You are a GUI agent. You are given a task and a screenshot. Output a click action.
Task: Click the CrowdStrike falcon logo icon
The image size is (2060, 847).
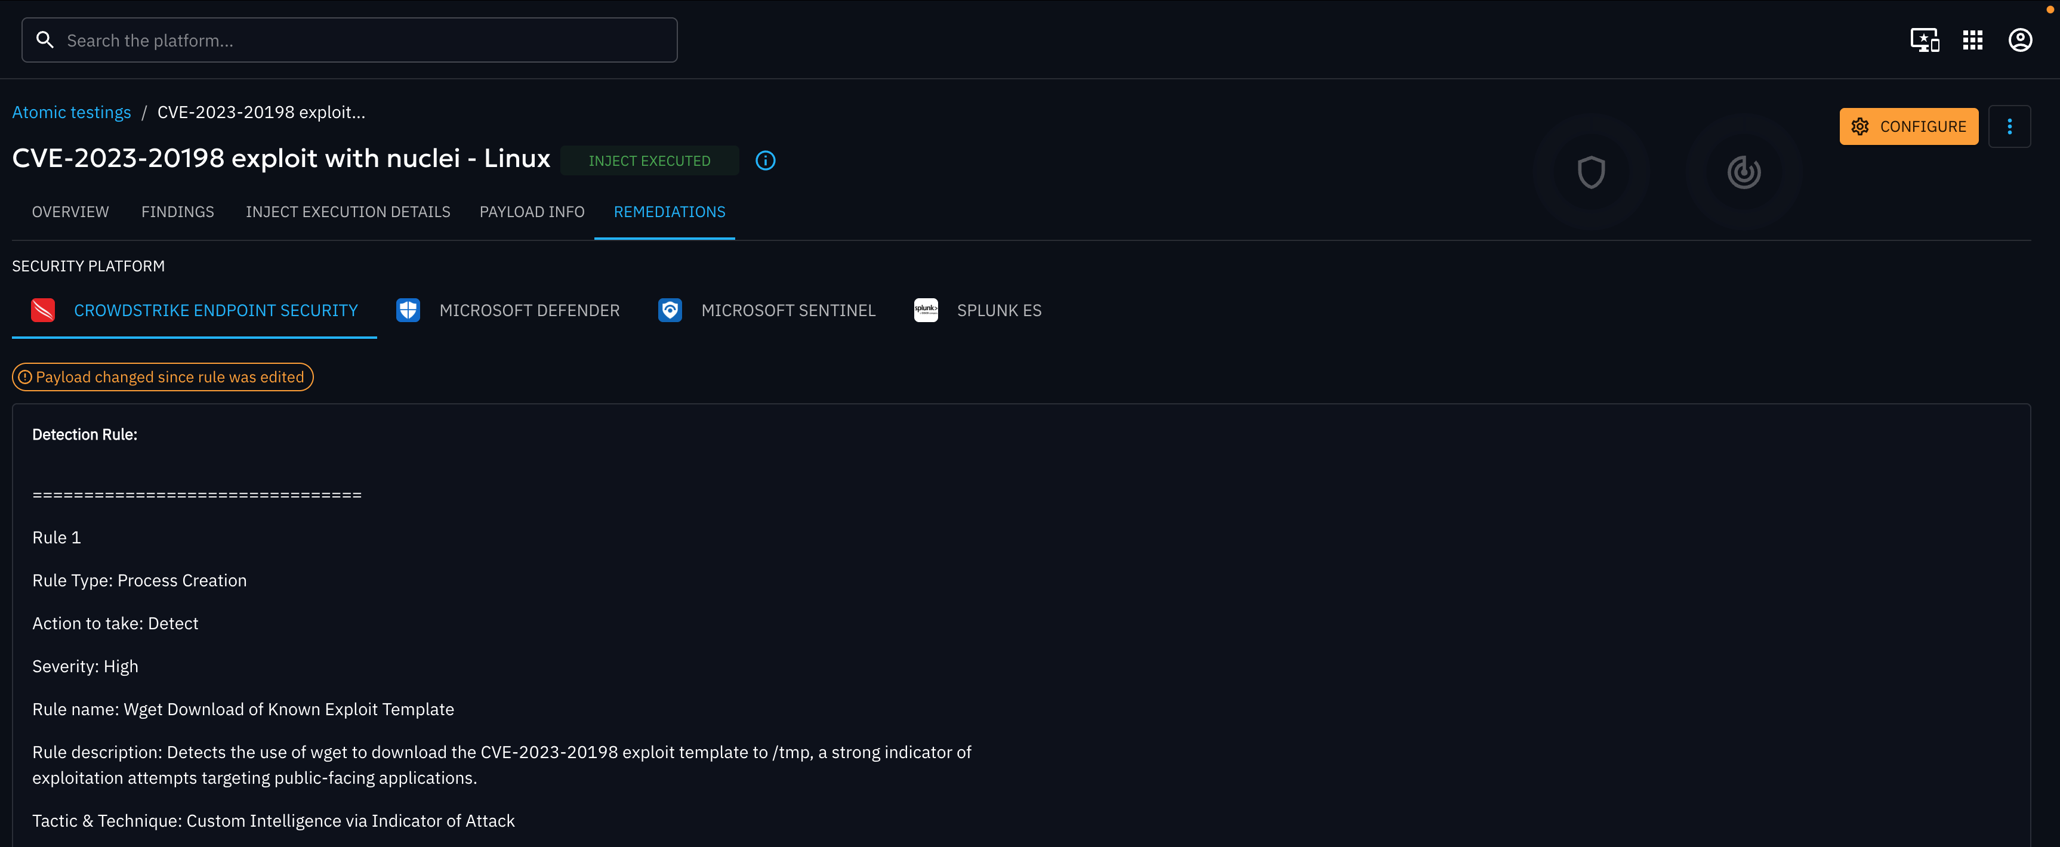43,310
